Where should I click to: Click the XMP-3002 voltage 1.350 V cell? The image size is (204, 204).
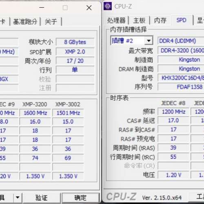tap(68, 176)
